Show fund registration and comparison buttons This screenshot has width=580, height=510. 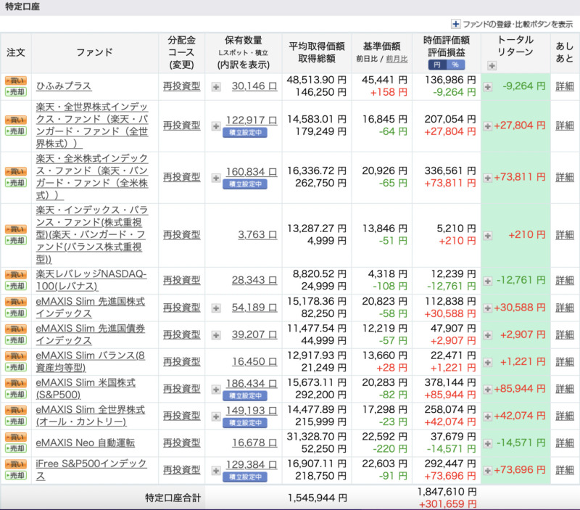click(x=512, y=24)
